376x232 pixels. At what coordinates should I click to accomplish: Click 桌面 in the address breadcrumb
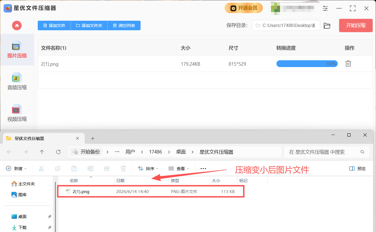click(181, 152)
